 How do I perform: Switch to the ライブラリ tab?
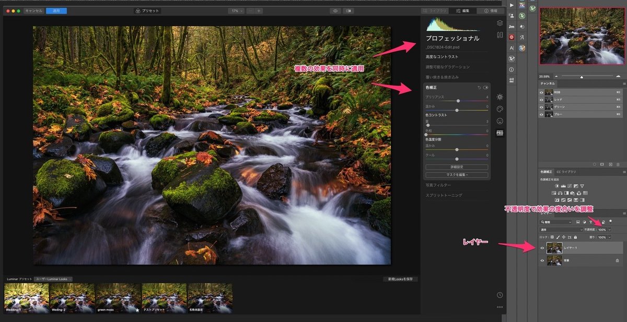[x=435, y=10]
